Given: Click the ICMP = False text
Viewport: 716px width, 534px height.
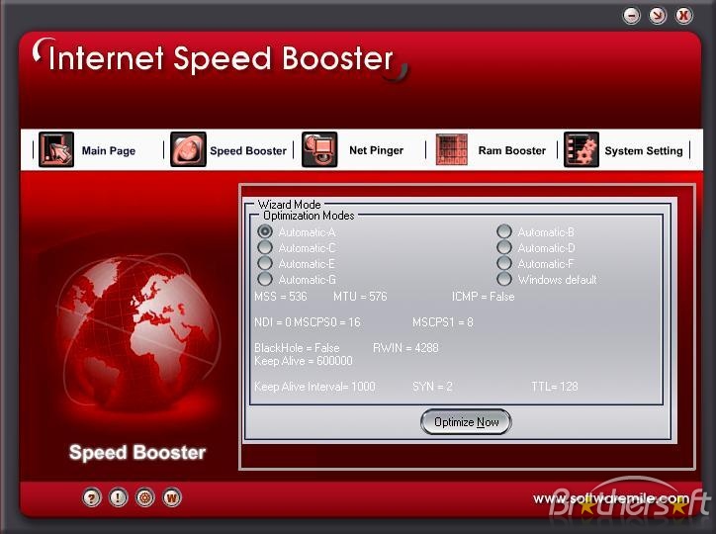Looking at the screenshot, I should coord(484,297).
